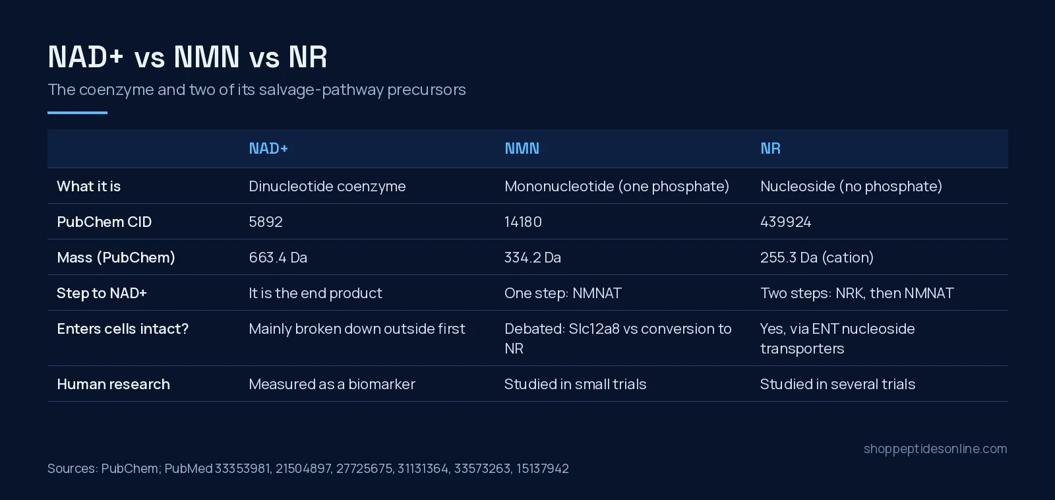The image size is (1055, 500).
Task: Select "Yes, via ENT nucleoside transporters" cell
Action: [837, 339]
